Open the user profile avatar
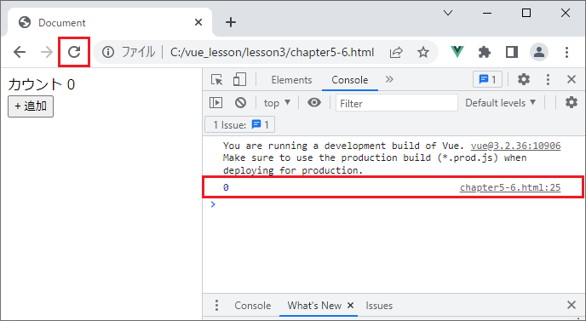 (x=539, y=52)
